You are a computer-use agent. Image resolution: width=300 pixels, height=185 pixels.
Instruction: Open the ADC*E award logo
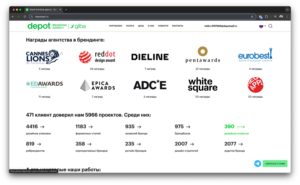(x=150, y=85)
